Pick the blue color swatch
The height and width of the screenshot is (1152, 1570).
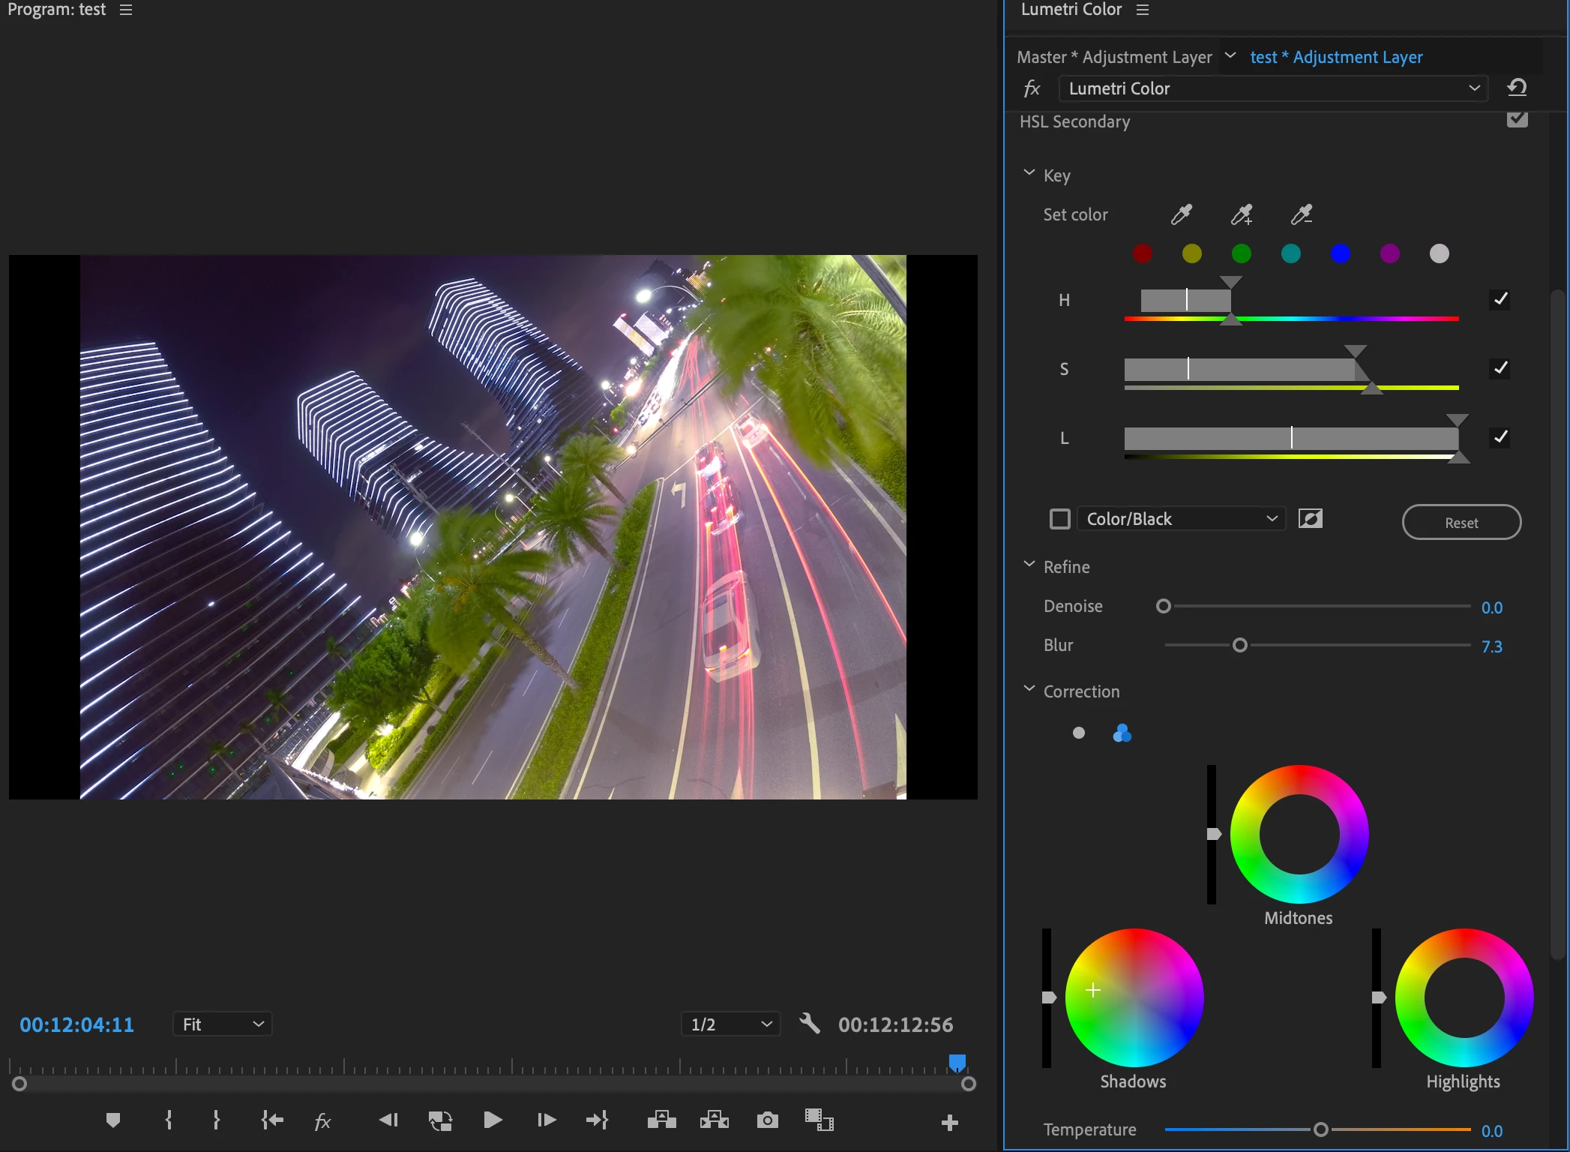coord(1340,253)
